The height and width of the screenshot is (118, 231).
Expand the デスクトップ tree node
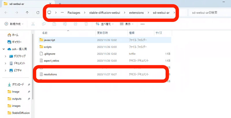pyautogui.click(x=5, y=56)
